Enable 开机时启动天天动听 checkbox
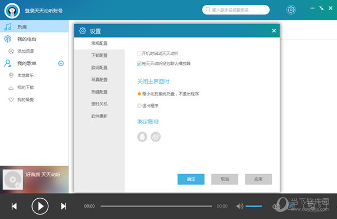This screenshot has width=337, height=219. tap(139, 53)
